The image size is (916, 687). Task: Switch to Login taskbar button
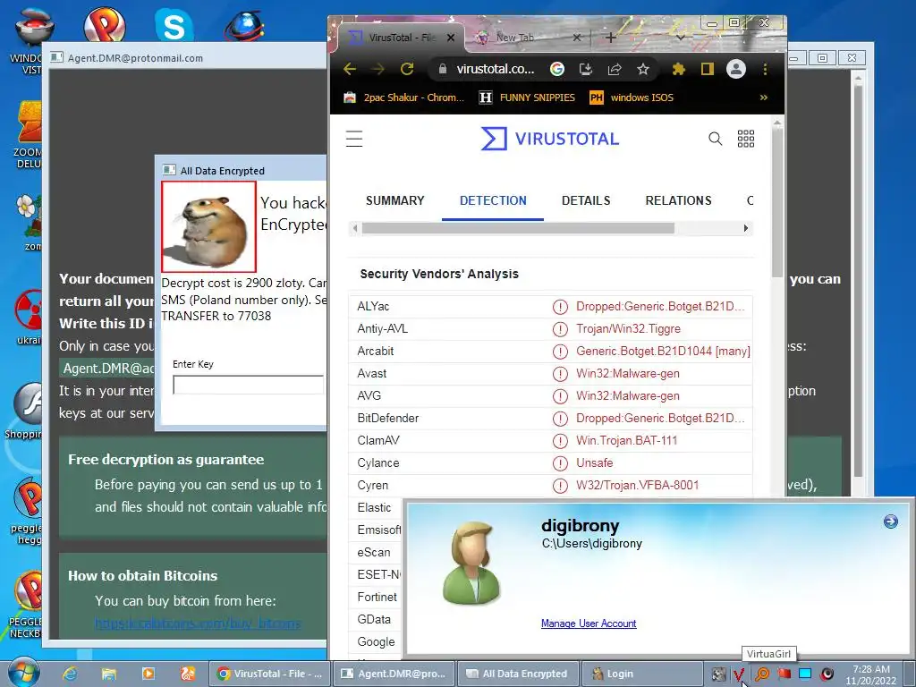pyautogui.click(x=642, y=674)
